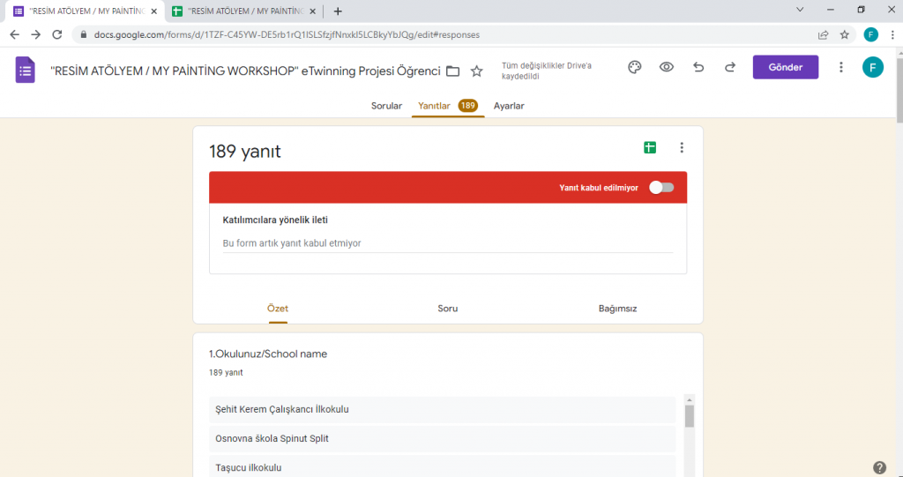
Task: Click the undo arrow
Action: (698, 68)
